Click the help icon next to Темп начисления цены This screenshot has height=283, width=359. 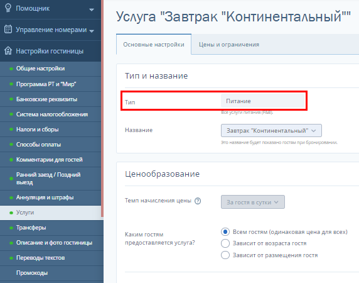click(198, 201)
